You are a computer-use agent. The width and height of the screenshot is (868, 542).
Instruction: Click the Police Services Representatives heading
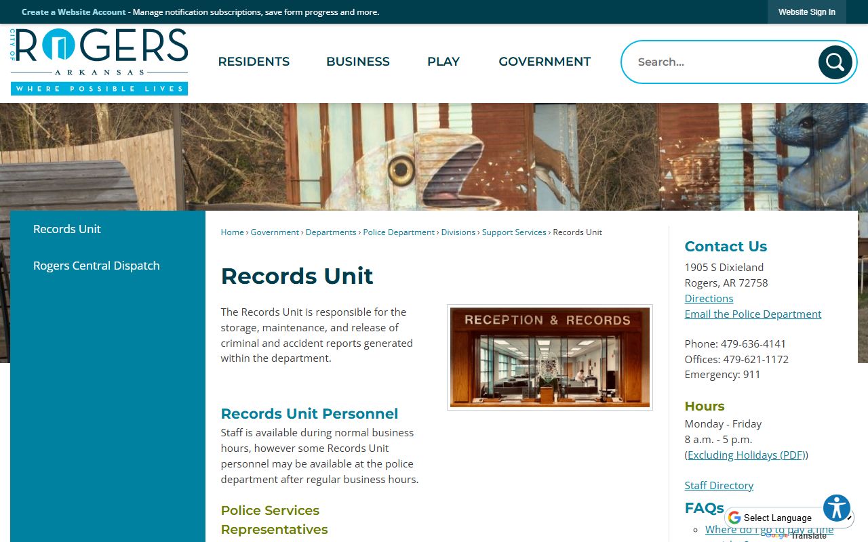274,520
